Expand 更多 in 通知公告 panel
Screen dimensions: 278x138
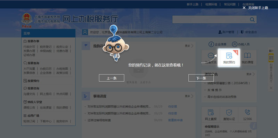coord(251,74)
